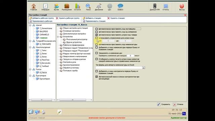Screen dimensions: 215x121
Task: Enable автоматически проставлять код поставщика
Action: click(x=96, y=29)
